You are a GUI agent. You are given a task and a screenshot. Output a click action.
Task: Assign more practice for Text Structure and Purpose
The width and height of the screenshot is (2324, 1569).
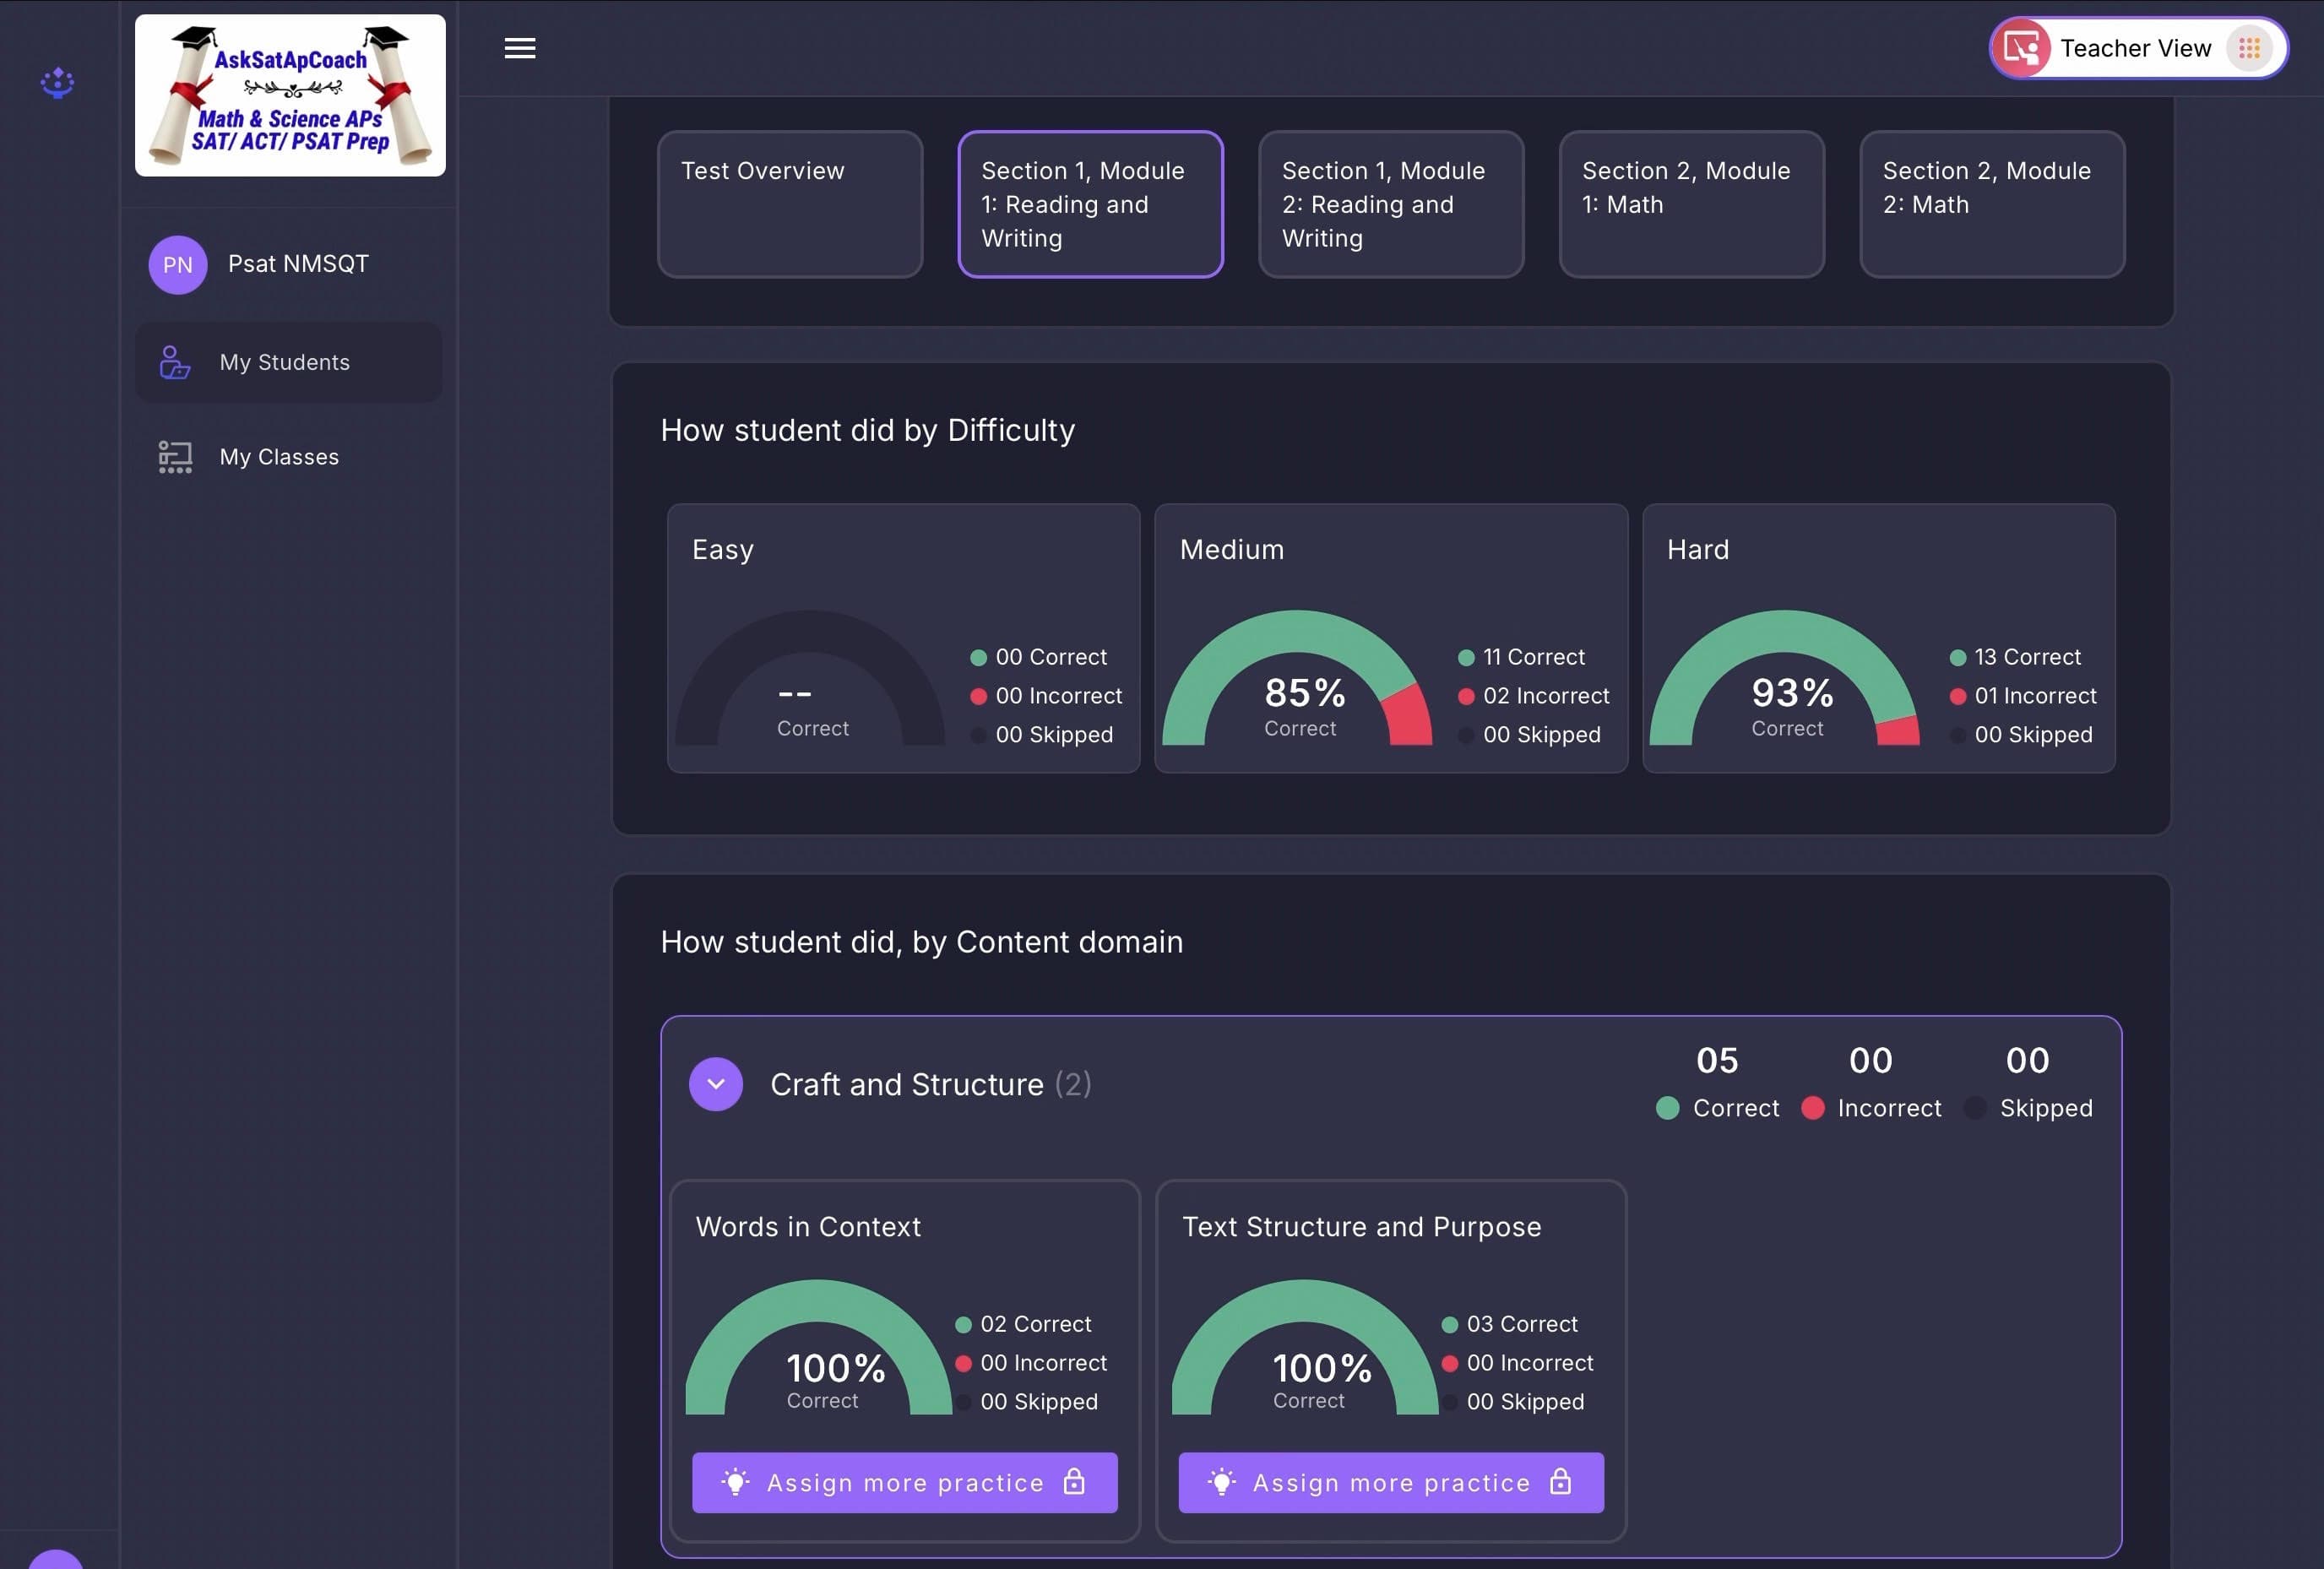(1390, 1482)
